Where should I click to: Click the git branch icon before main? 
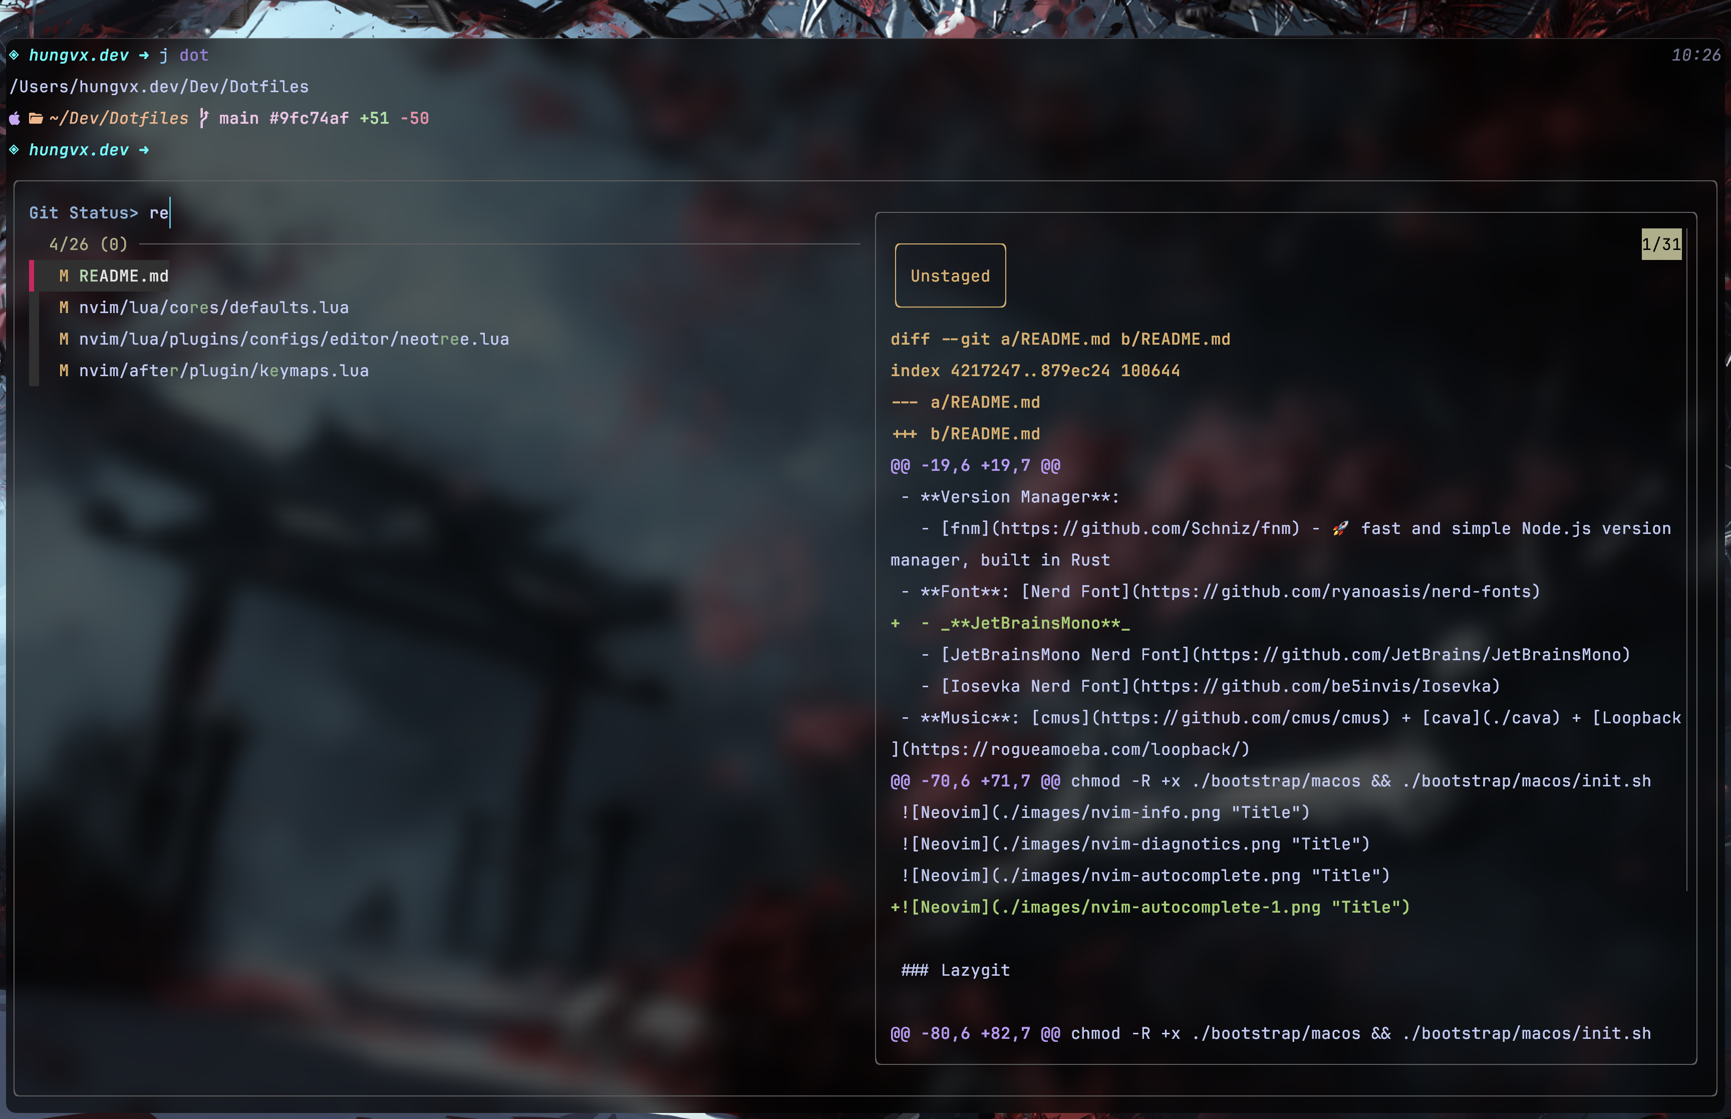click(x=203, y=118)
